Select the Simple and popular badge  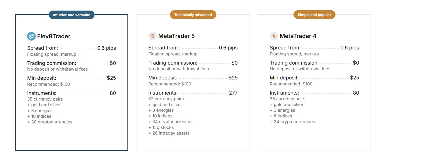pyautogui.click(x=314, y=15)
